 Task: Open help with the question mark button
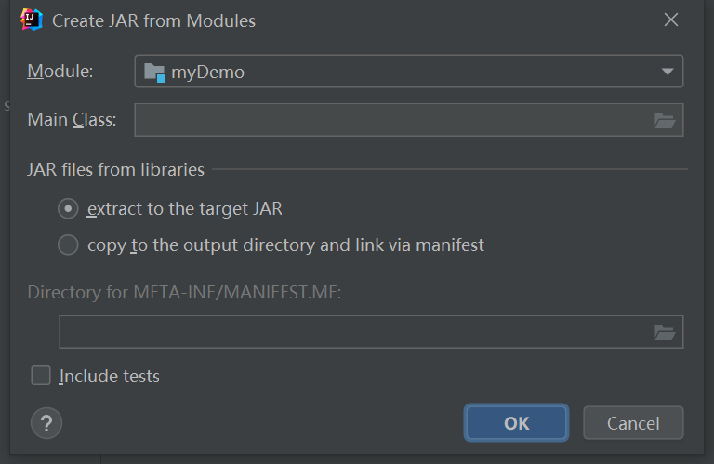46,423
